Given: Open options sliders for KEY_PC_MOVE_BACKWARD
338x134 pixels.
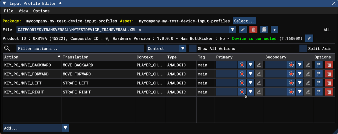Looking at the screenshot, I should [319, 65].
